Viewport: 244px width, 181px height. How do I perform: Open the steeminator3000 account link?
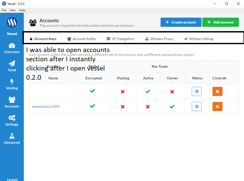(x=46, y=106)
